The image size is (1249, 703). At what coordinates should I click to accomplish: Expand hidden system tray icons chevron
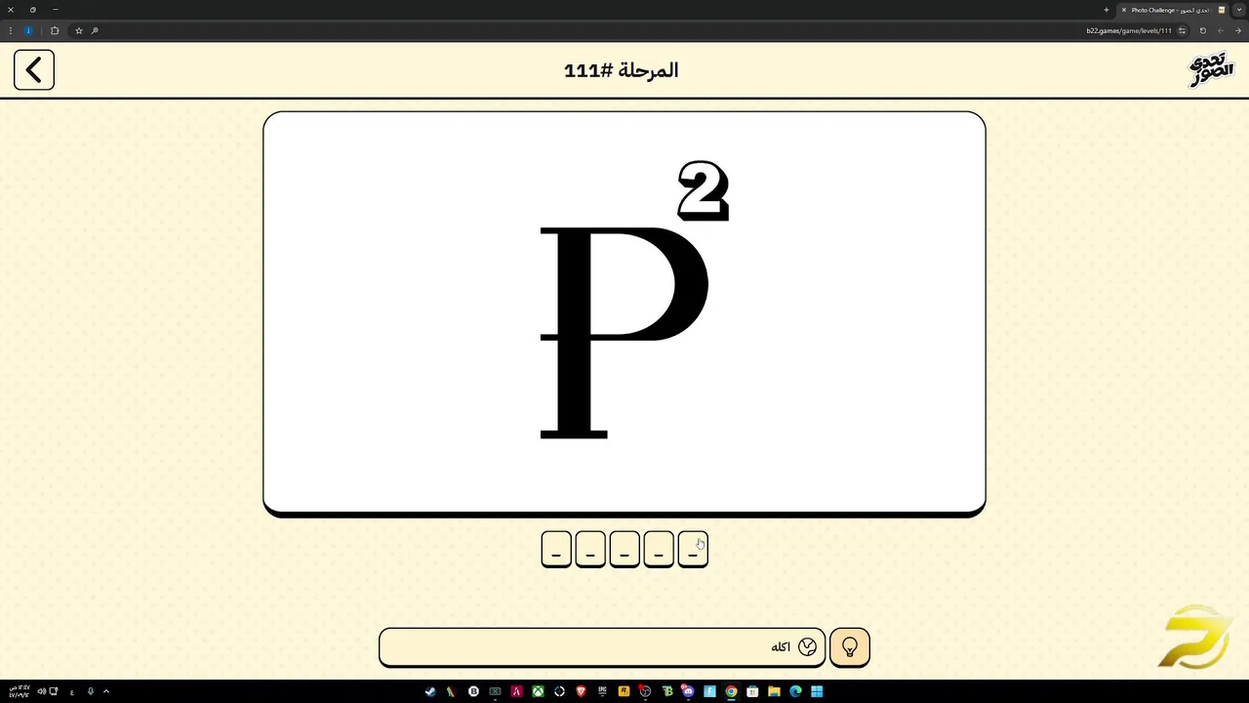point(106,691)
